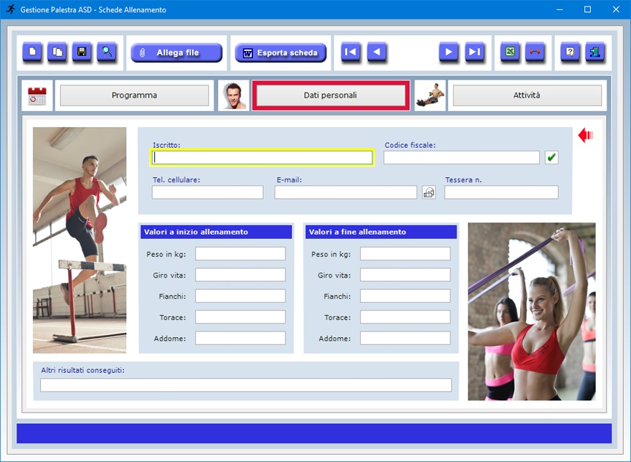
Task: Click the man's face icon
Action: 234,95
